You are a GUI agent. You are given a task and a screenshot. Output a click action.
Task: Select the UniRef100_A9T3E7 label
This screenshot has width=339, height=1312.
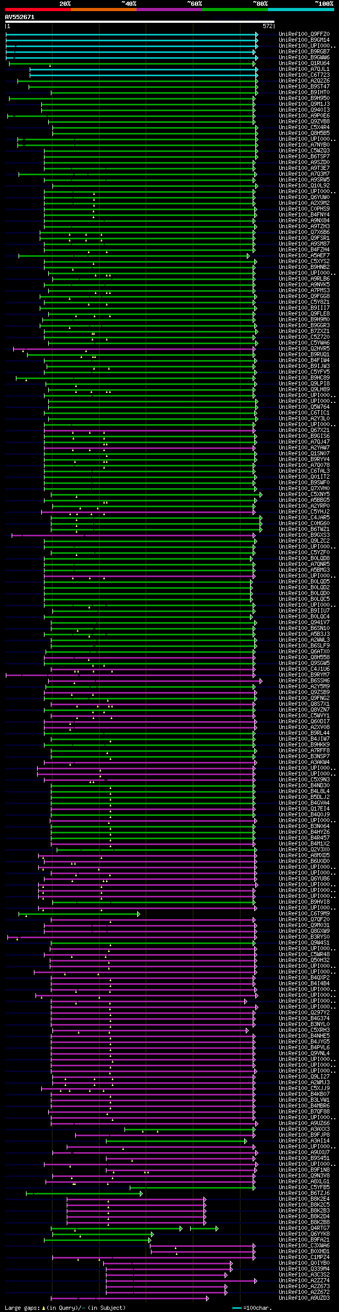click(304, 168)
